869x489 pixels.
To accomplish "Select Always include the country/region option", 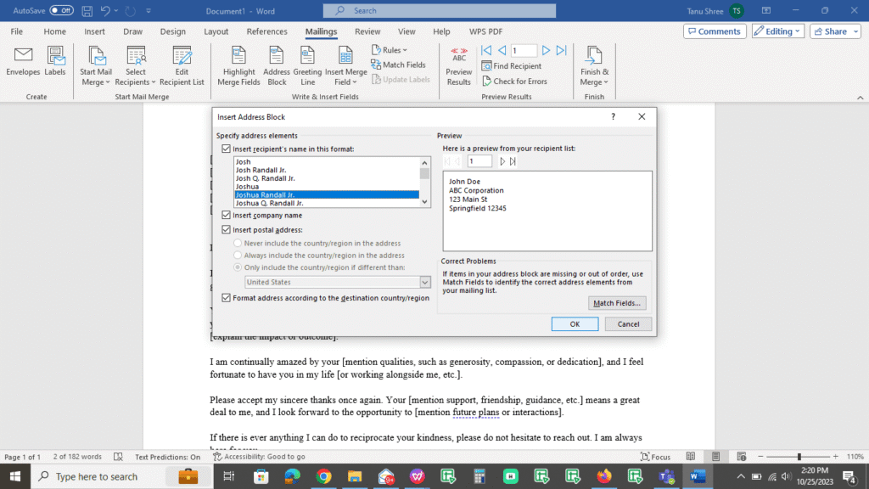I will 238,255.
